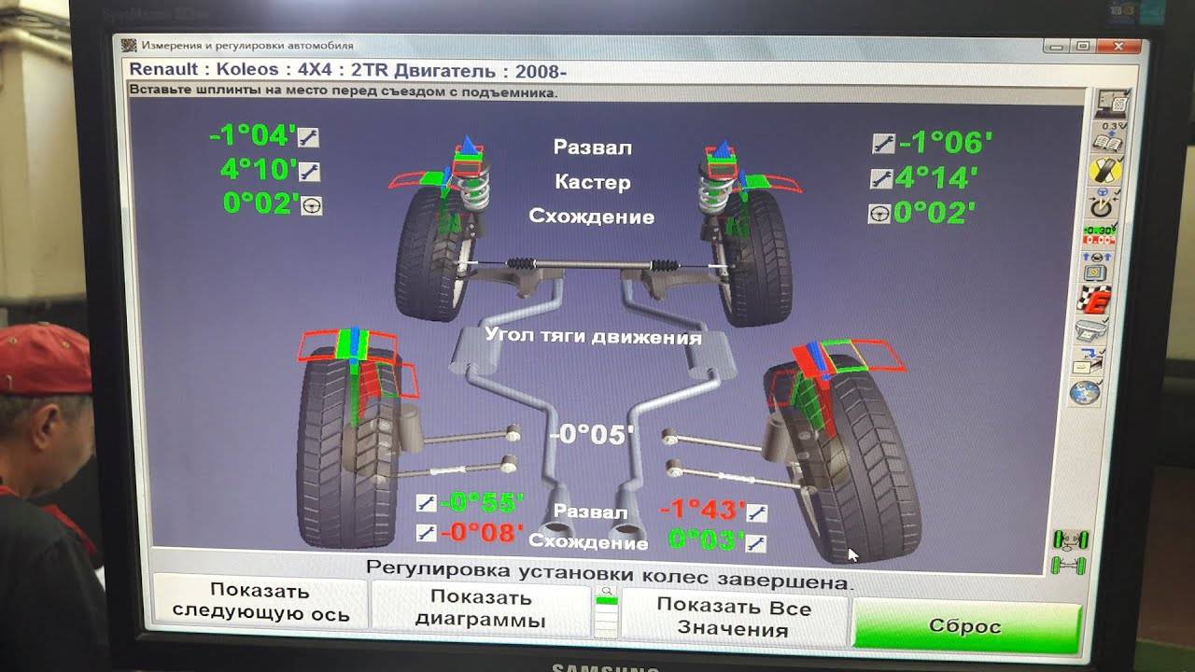The width and height of the screenshot is (1195, 672).
Task: Click the 'Угол тяги движения' label
Action: 594,336
